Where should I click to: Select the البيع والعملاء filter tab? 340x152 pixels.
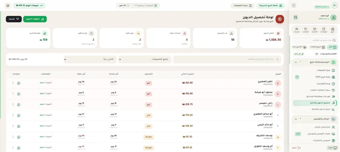(x=317, y=47)
